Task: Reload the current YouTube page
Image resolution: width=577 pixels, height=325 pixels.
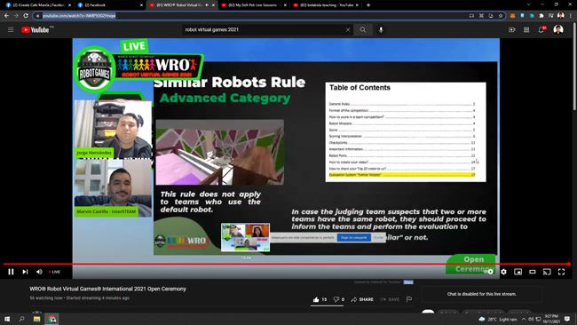Action: click(x=26, y=15)
